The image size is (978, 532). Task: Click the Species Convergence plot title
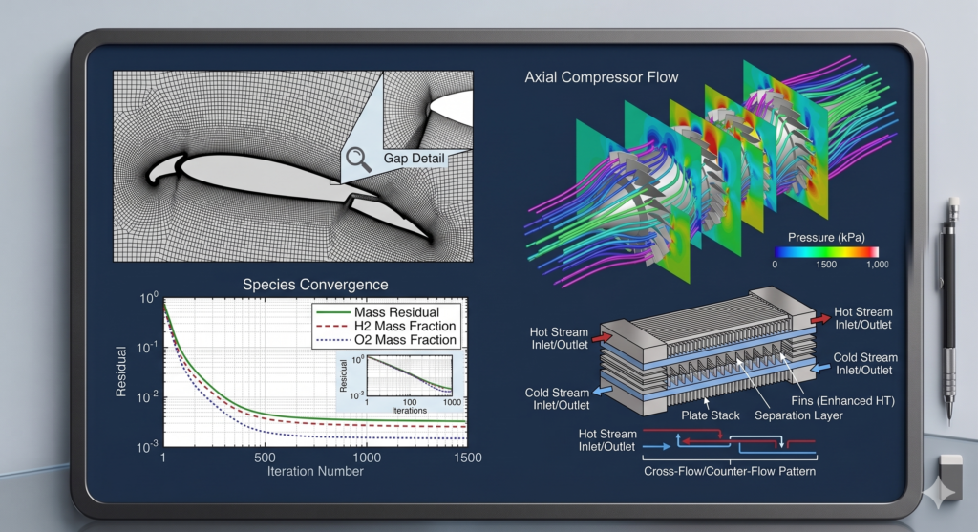[x=315, y=285]
